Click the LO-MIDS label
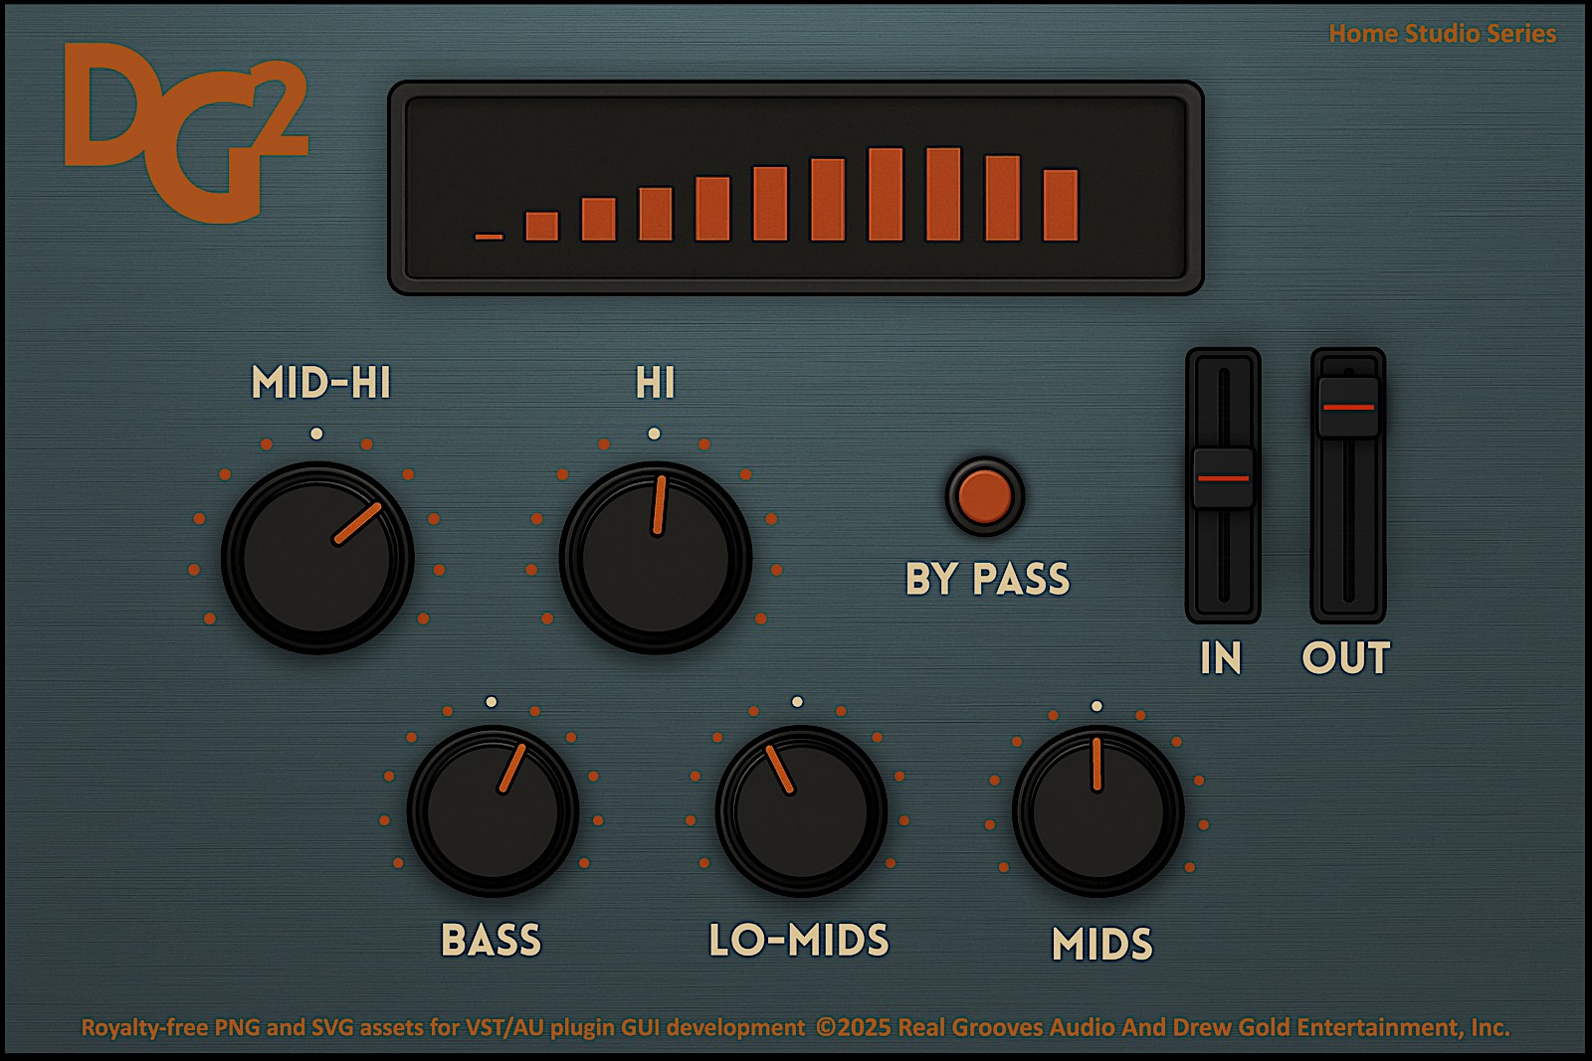 pyautogui.click(x=799, y=941)
